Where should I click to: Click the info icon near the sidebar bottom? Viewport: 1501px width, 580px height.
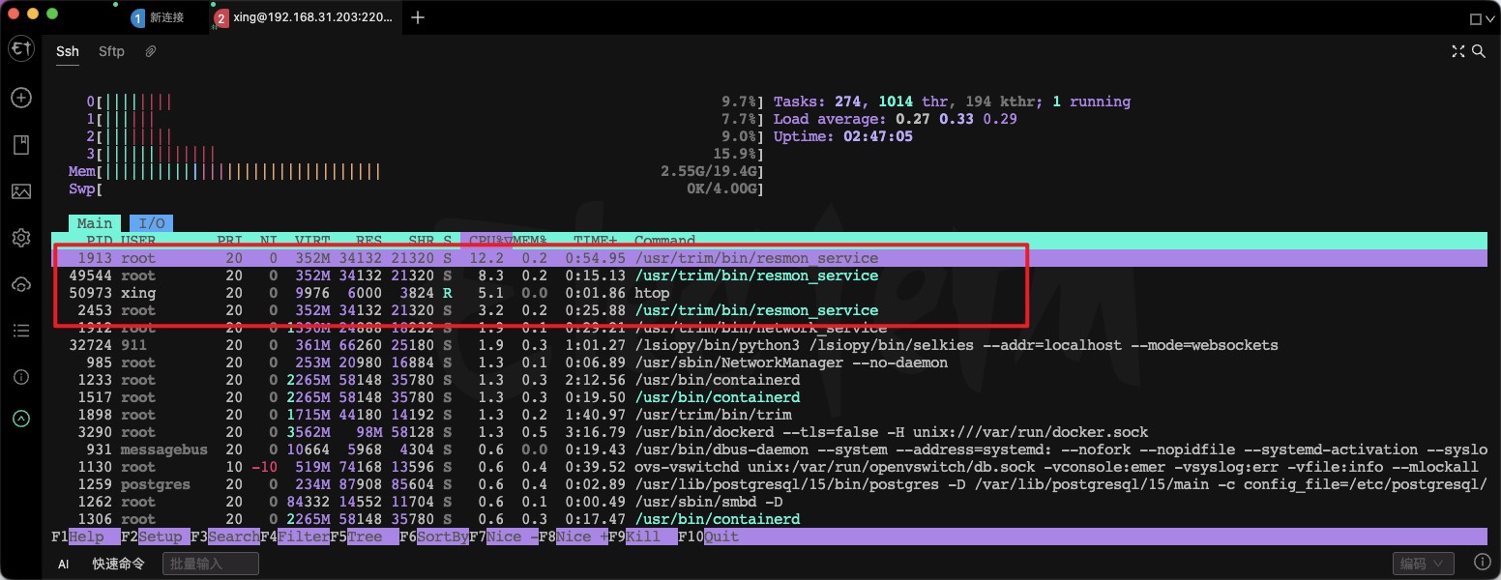[x=21, y=377]
